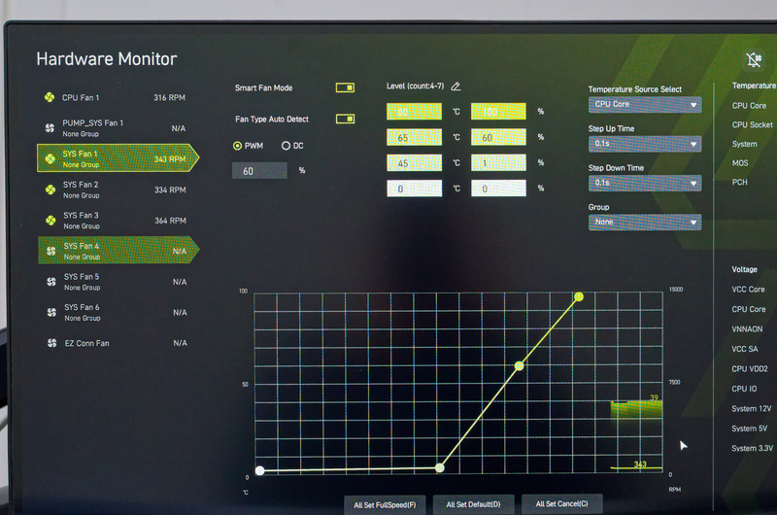Click the System temperature label

pyautogui.click(x=744, y=144)
